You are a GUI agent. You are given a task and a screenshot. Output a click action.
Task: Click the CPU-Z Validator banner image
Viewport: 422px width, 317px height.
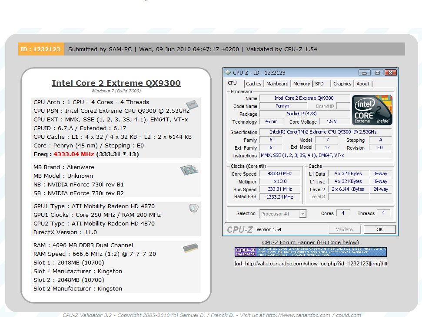tap(311, 252)
